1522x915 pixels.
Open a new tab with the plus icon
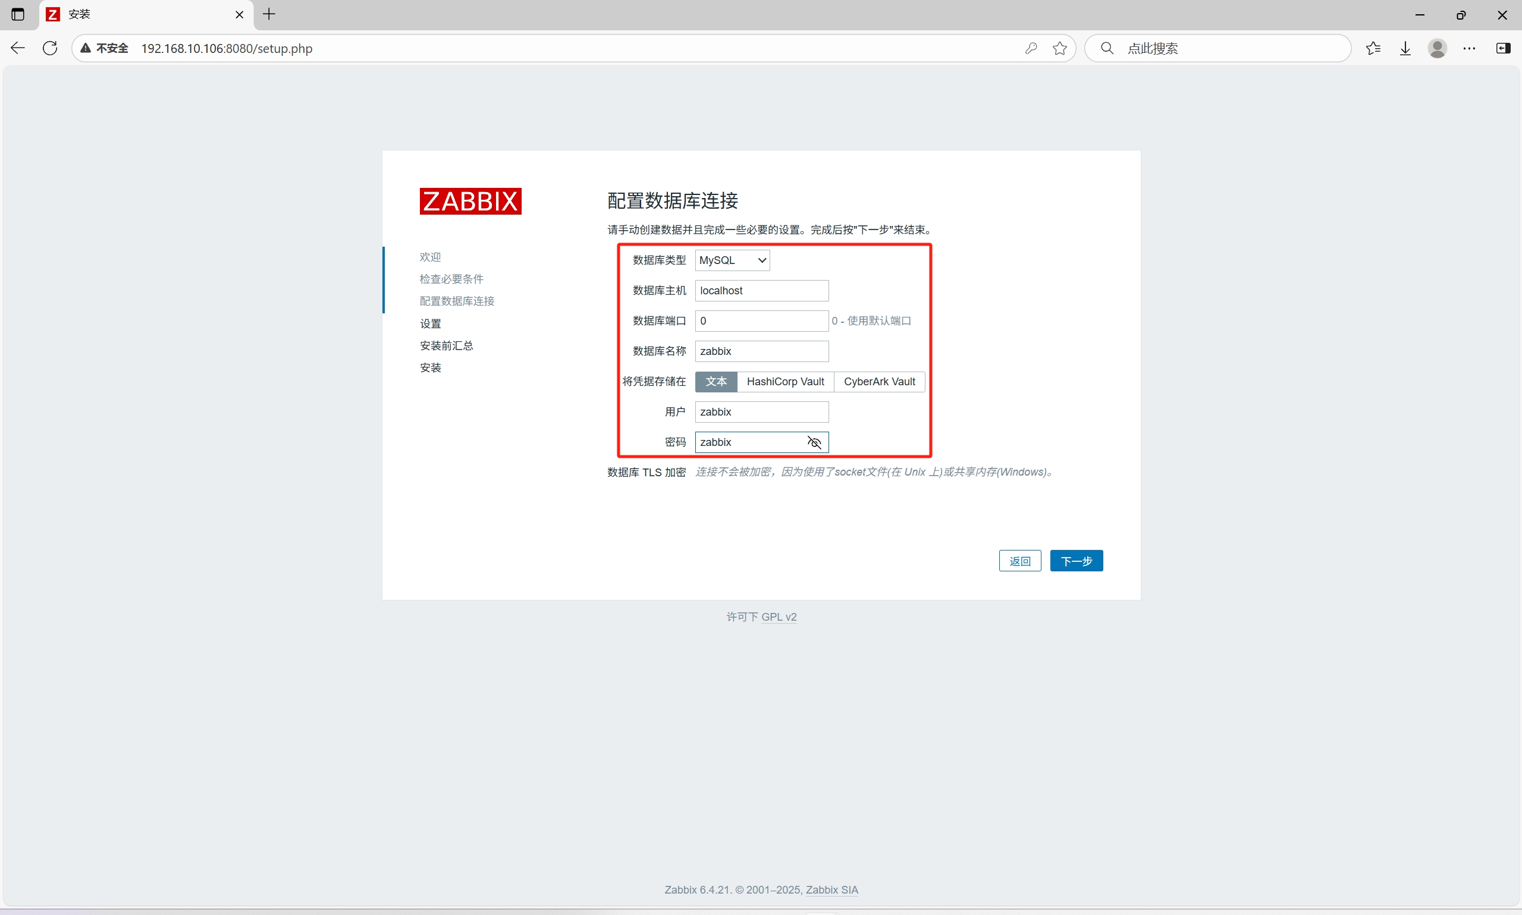point(269,14)
